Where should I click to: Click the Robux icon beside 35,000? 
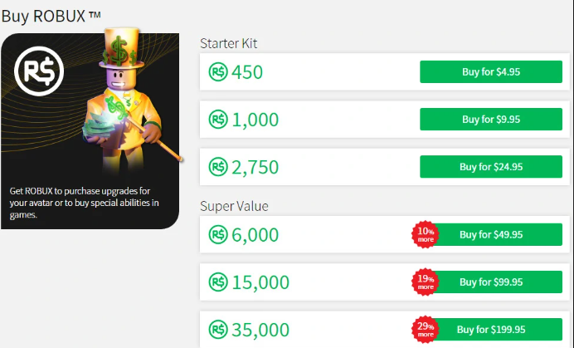coord(217,330)
